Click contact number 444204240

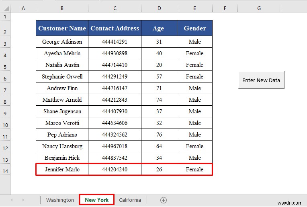(115, 169)
